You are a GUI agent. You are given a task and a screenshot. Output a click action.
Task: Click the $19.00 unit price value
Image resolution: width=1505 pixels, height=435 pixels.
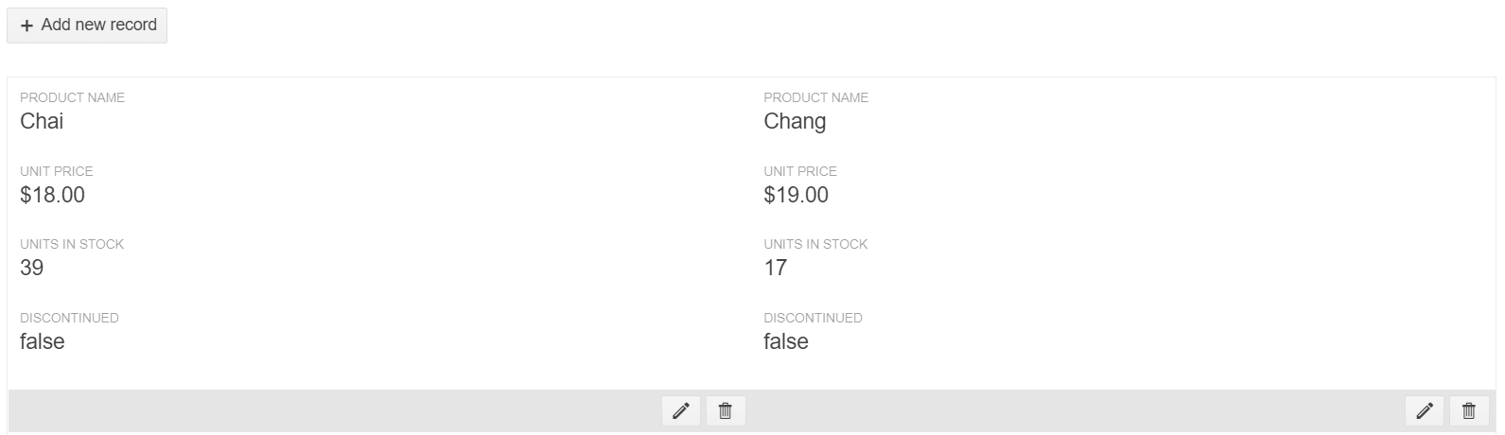(796, 195)
